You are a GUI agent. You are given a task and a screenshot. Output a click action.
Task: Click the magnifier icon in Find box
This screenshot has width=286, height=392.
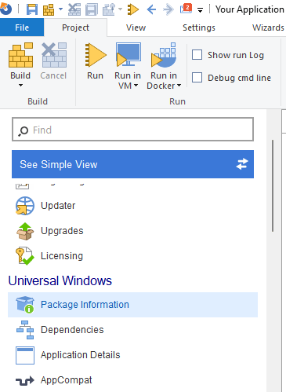24,130
